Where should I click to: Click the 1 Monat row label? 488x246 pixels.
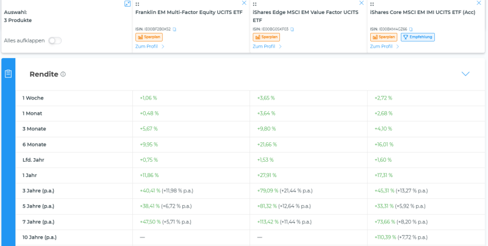[32, 114]
